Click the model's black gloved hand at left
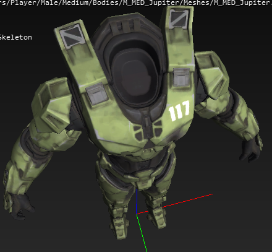This screenshot has height=252, width=272. (22, 207)
